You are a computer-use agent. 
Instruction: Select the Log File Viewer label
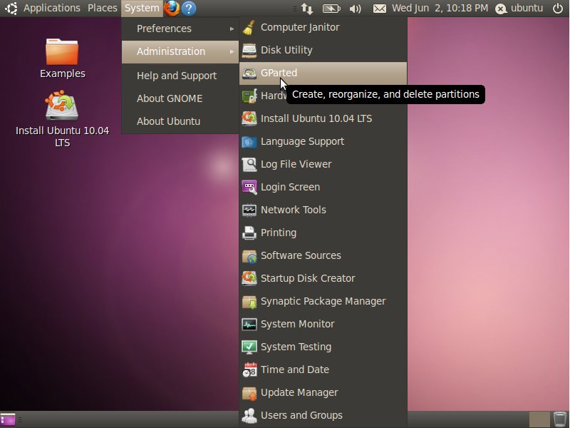[x=296, y=164]
